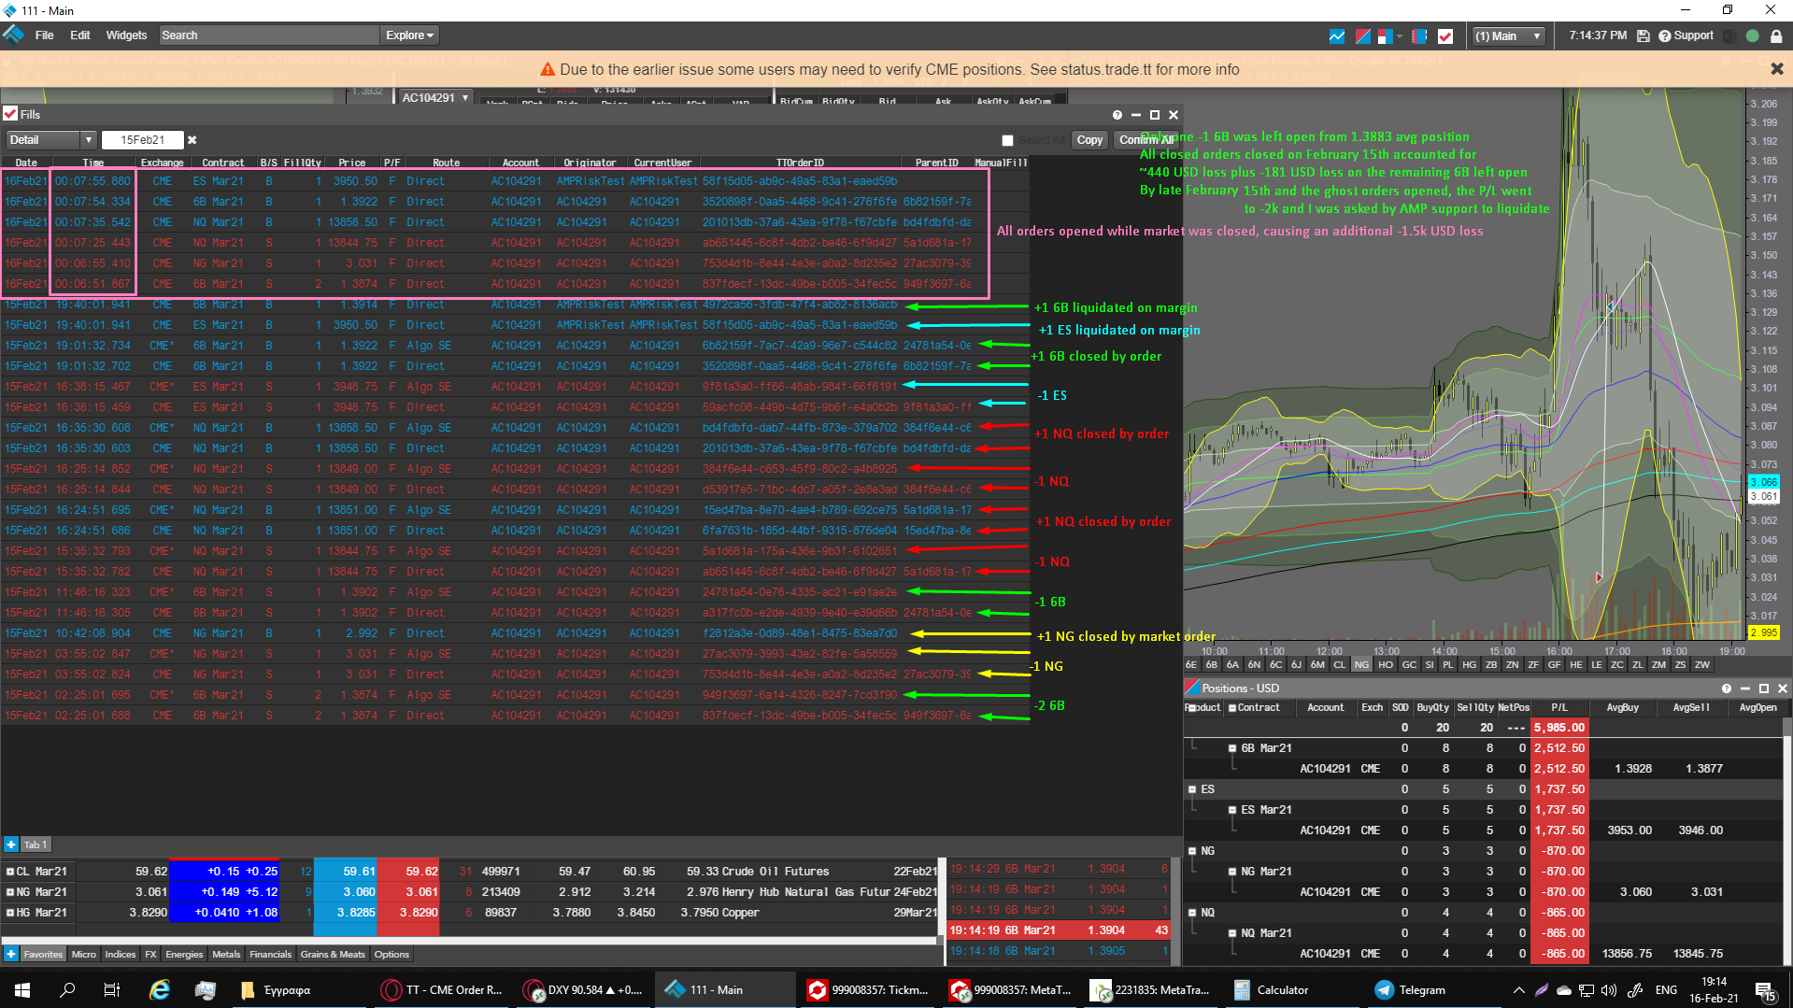The height and width of the screenshot is (1008, 1793).
Task: Open the Fills checkmark icon in toolbar
Action: [x=1445, y=36]
